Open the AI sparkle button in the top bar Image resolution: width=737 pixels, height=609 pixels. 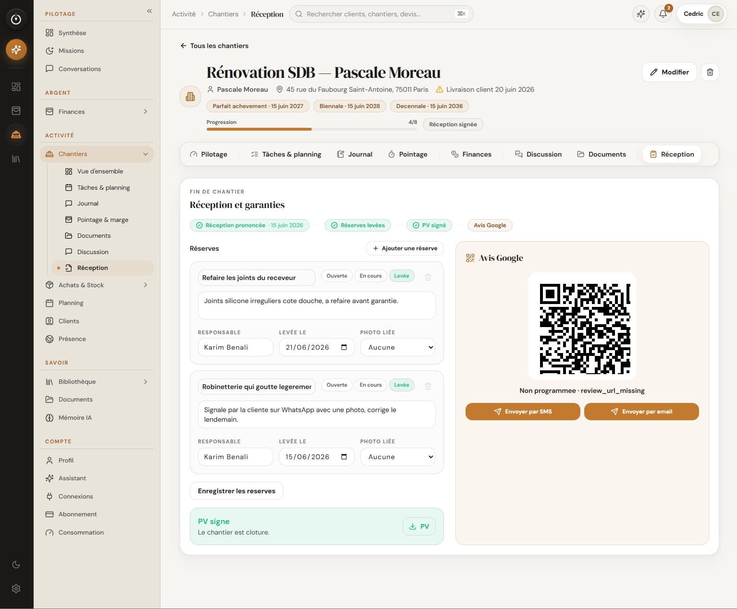(x=641, y=14)
